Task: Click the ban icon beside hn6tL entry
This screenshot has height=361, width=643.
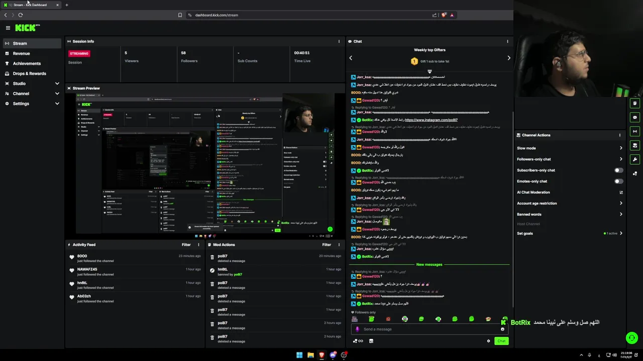Action: coord(212,270)
